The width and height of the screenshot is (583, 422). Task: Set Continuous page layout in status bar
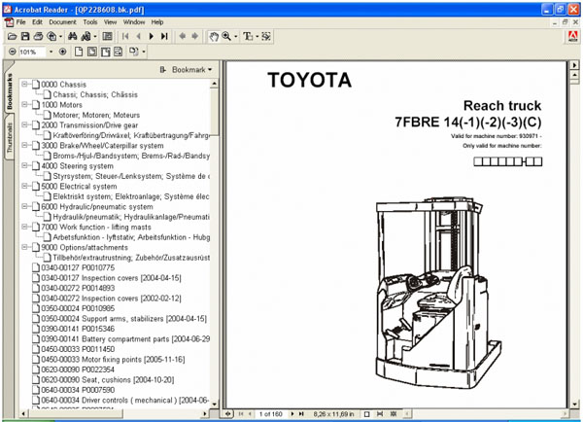(380, 414)
